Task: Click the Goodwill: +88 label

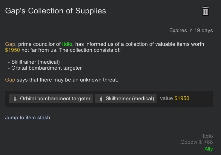Action: point(197,142)
